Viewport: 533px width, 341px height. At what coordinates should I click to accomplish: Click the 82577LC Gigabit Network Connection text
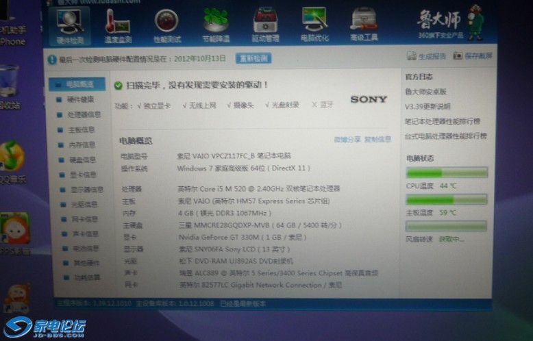coord(261,285)
